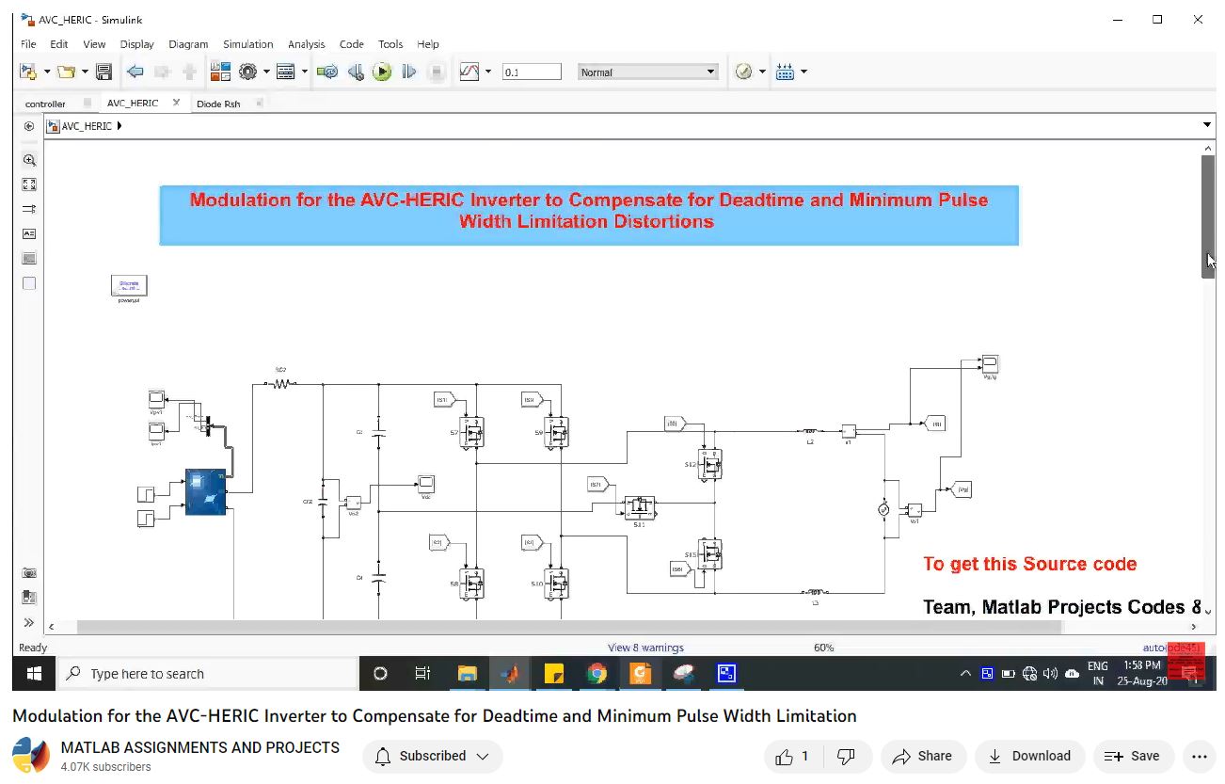The height and width of the screenshot is (784, 1225).
Task: Click the Fit to View palette icon
Action: (29, 184)
